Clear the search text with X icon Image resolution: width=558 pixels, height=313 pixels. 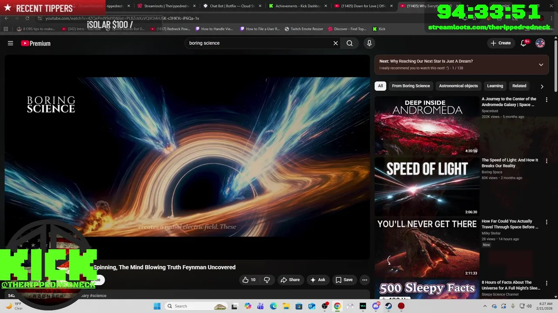coord(336,43)
